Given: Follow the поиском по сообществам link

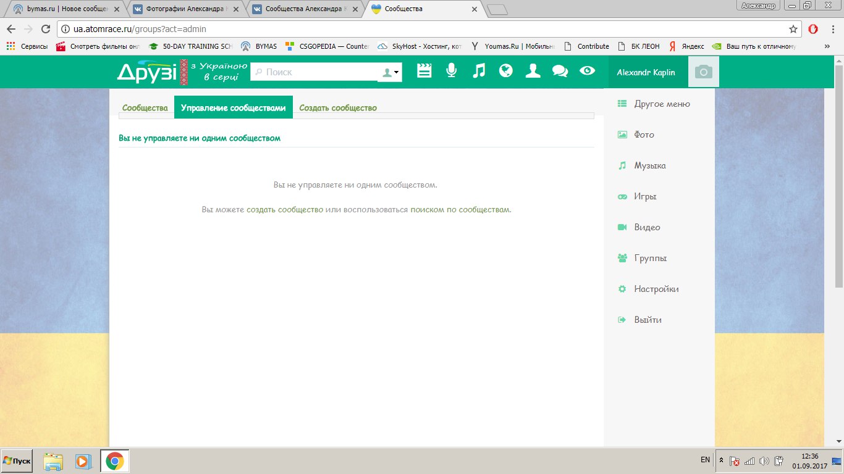Looking at the screenshot, I should pyautogui.click(x=460, y=209).
